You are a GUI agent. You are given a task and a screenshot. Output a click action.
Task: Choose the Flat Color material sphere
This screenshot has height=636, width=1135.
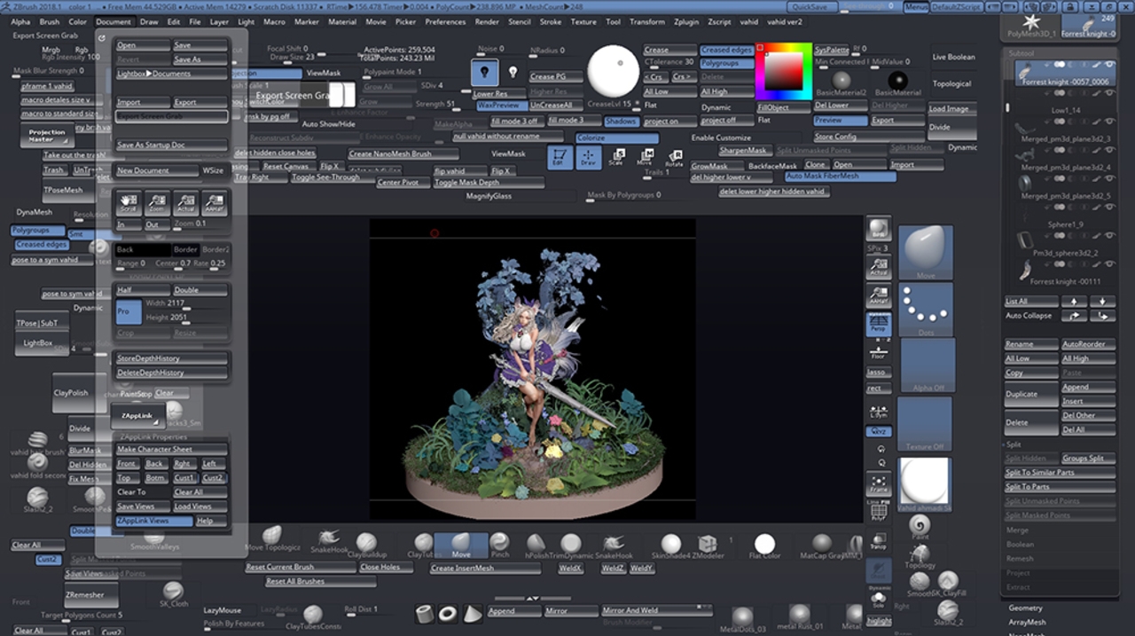click(764, 545)
